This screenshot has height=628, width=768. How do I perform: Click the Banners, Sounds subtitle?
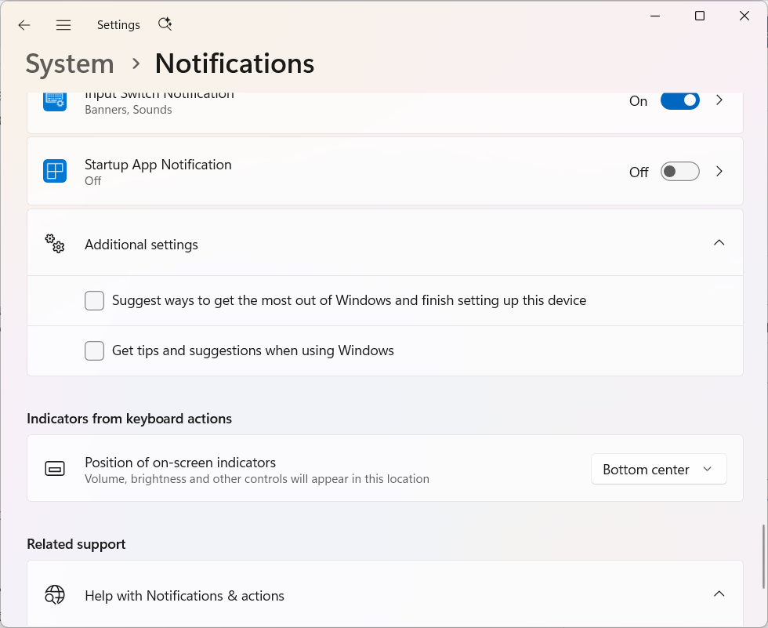(129, 110)
